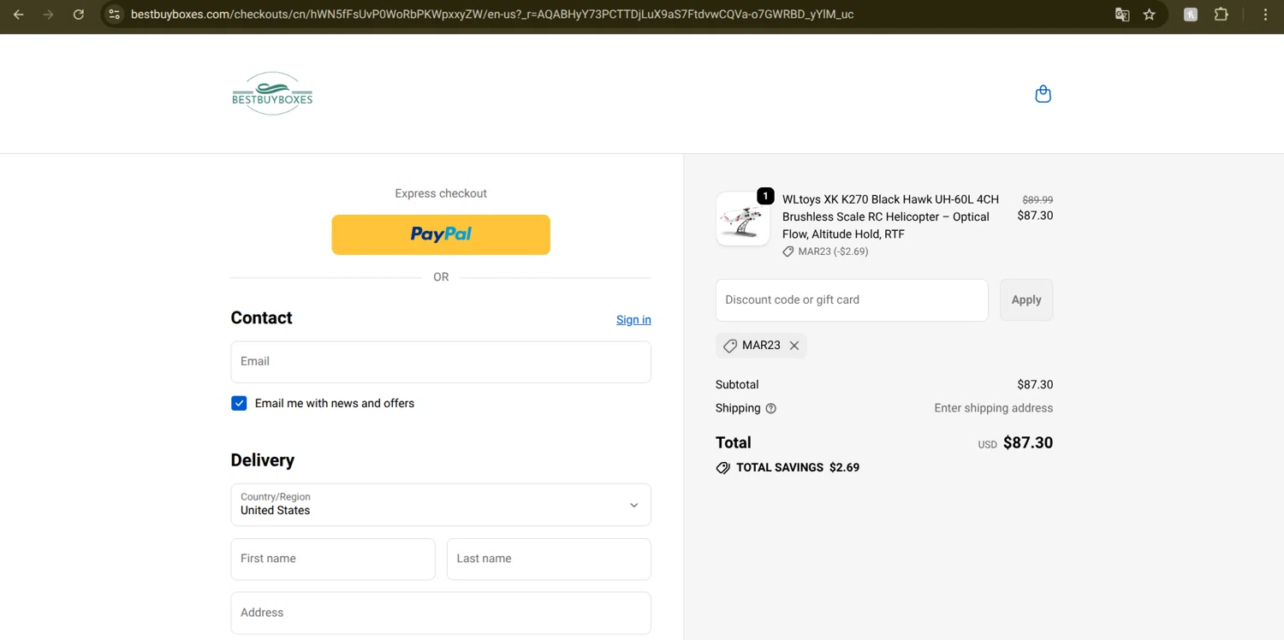Image resolution: width=1284 pixels, height=640 pixels.
Task: Click the RC helicopter product thumbnail
Action: (742, 219)
